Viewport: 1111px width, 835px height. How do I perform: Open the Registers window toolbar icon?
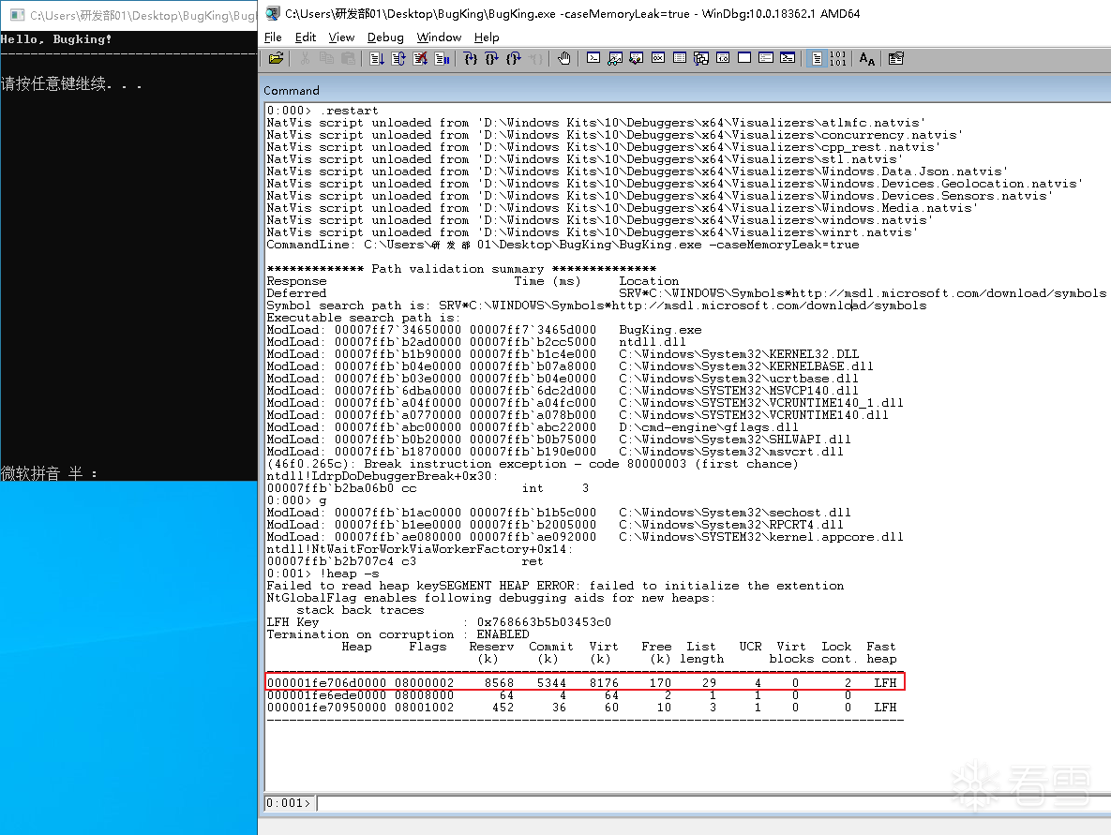[658, 59]
